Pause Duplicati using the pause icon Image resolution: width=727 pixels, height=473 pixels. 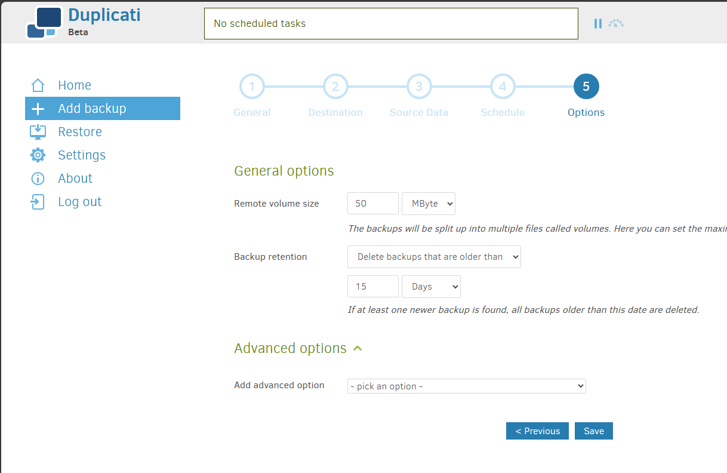click(598, 23)
